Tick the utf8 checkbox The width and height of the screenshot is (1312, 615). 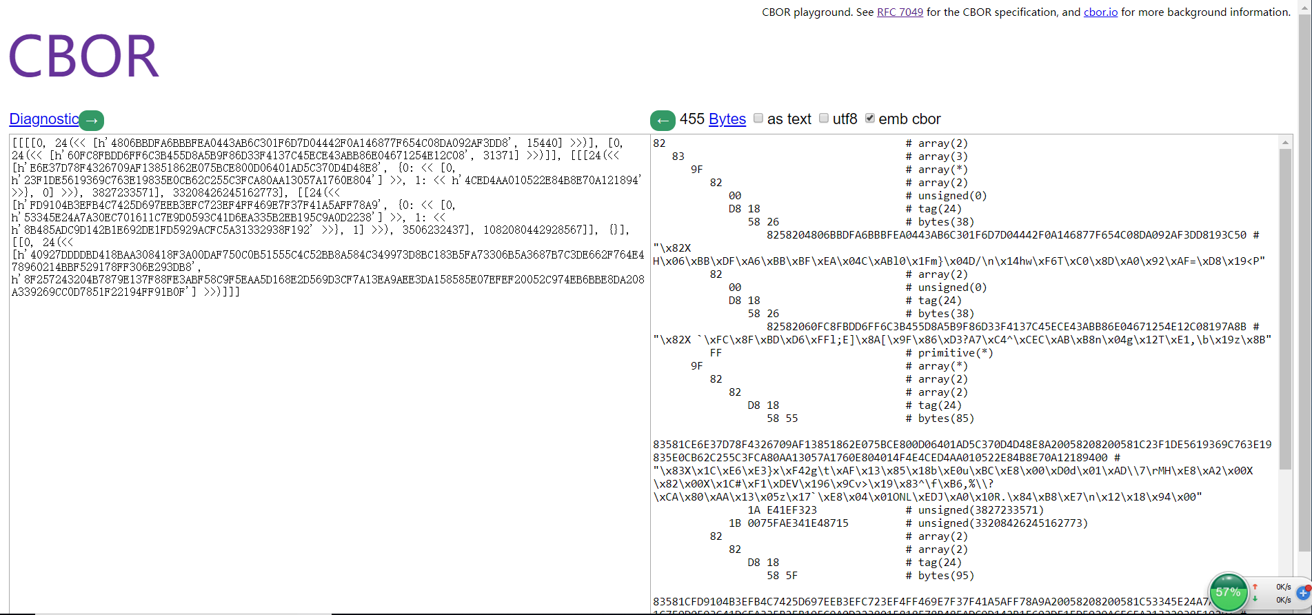[824, 119]
